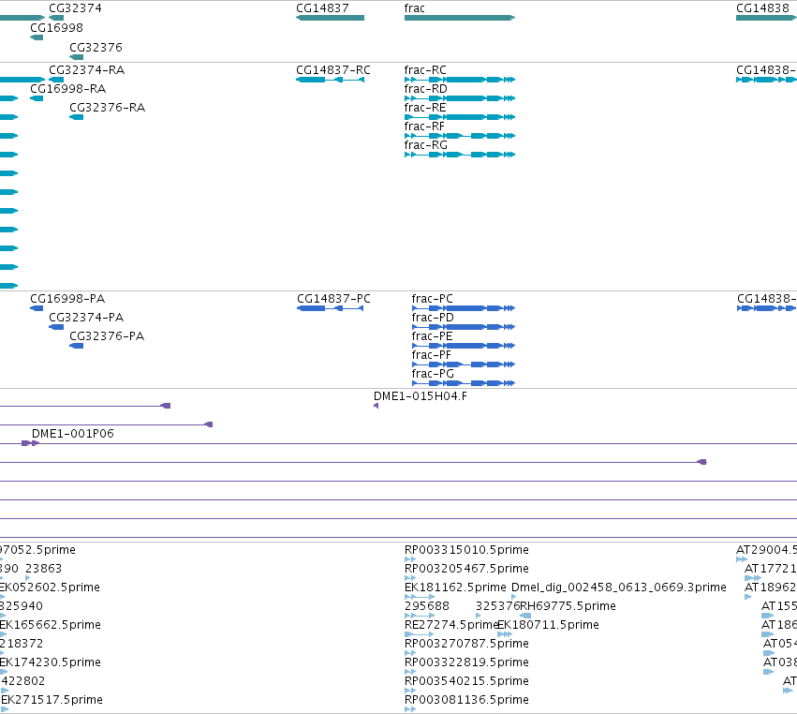Select the frac-PC protein label
Viewport: 797px width, 714px height.
tap(432, 299)
